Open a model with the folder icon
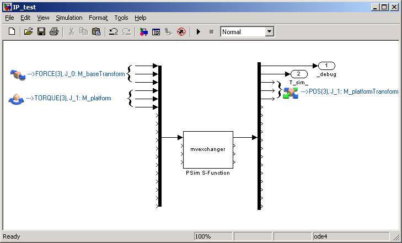 click(28, 32)
